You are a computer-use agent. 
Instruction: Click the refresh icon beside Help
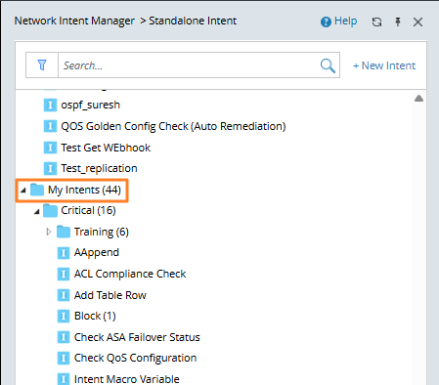(376, 21)
